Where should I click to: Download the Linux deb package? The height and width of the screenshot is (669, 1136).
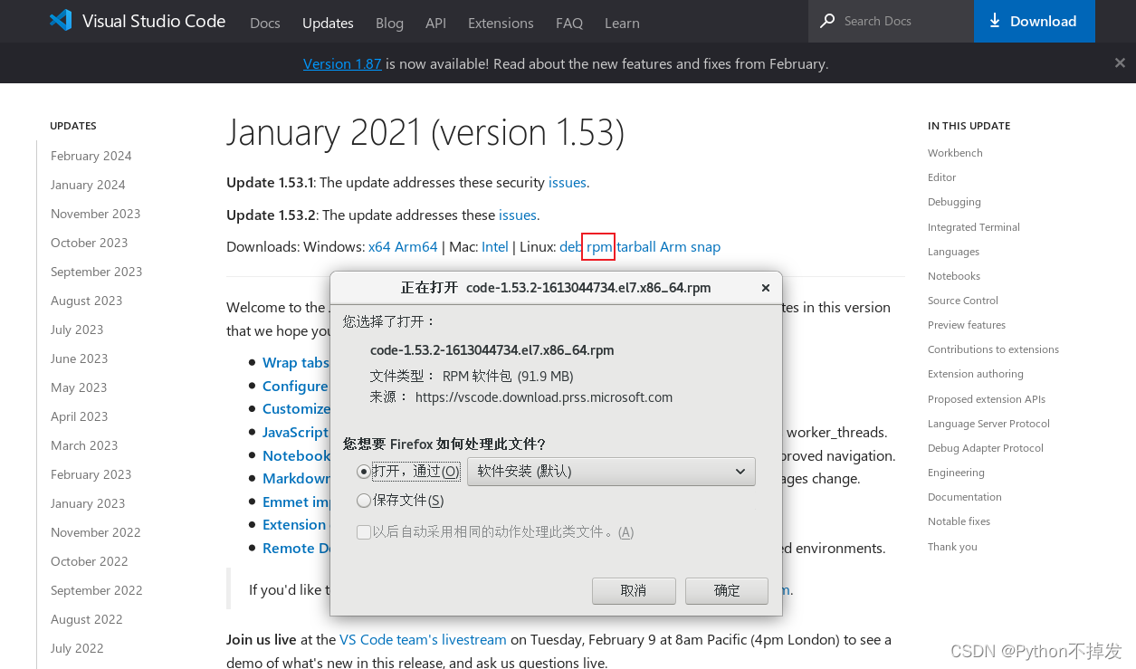(x=570, y=246)
